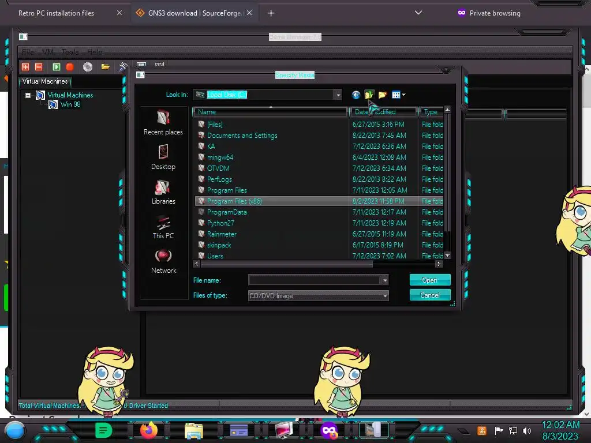Image resolution: width=591 pixels, height=443 pixels.
Task: Click the tools settings toolbar icon
Action: pos(123,67)
